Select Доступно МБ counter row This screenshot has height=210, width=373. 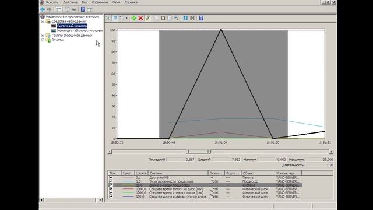[x=205, y=177]
